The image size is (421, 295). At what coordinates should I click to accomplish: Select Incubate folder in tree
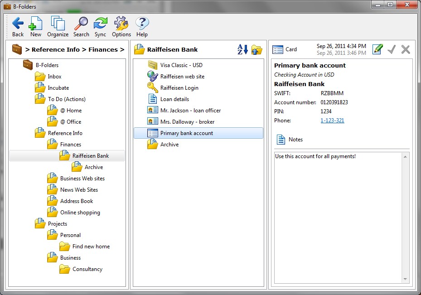(x=52, y=88)
